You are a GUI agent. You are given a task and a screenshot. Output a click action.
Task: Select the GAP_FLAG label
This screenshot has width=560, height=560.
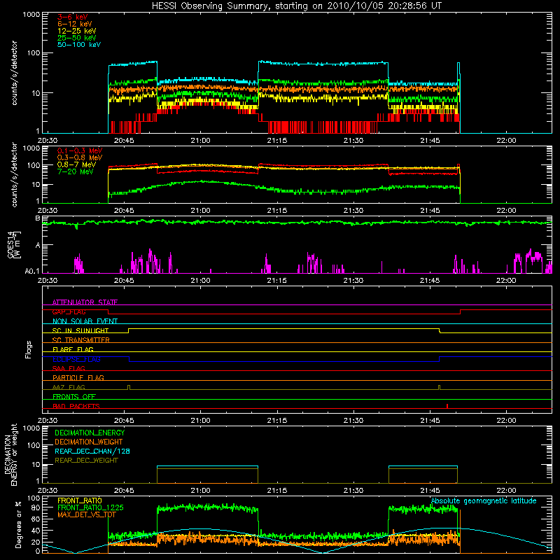69,311
